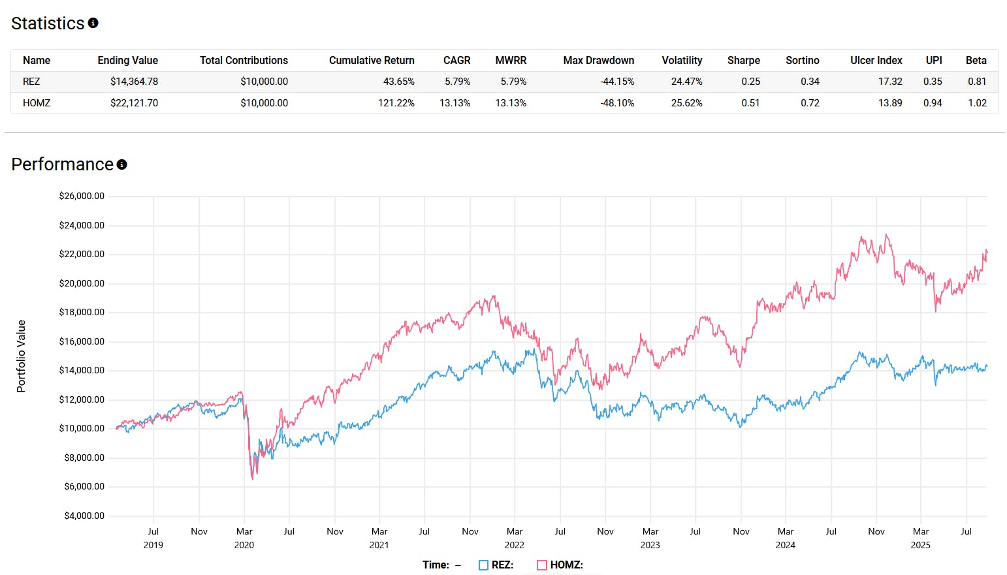
Task: Sort the table by CAGR column
Action: pyautogui.click(x=456, y=60)
